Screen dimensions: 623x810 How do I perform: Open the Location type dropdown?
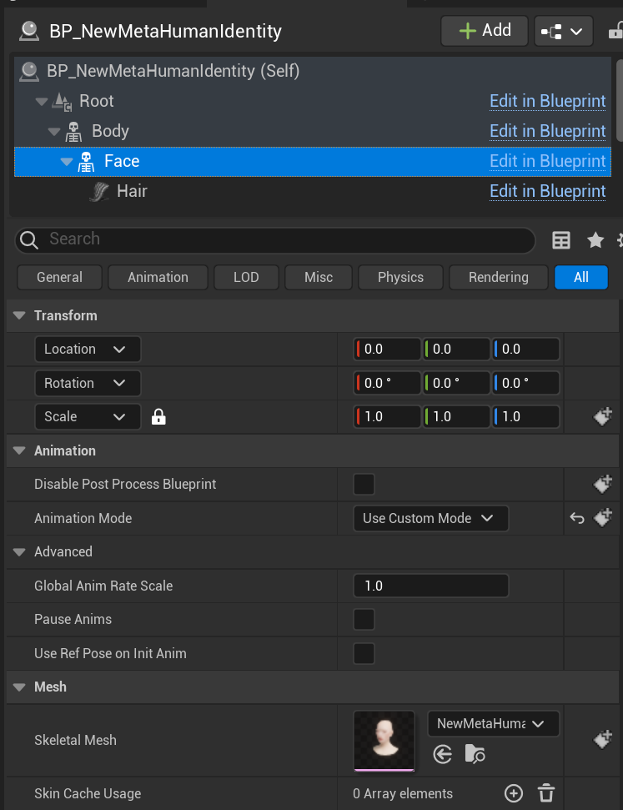[88, 350]
